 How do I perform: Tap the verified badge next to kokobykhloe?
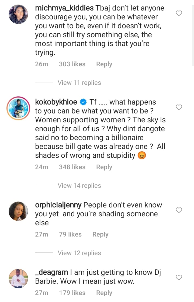click(83, 102)
